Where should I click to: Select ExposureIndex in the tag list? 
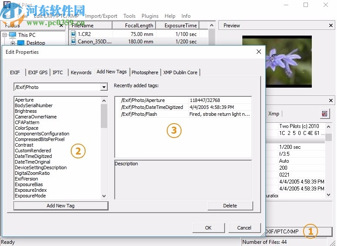31,190
